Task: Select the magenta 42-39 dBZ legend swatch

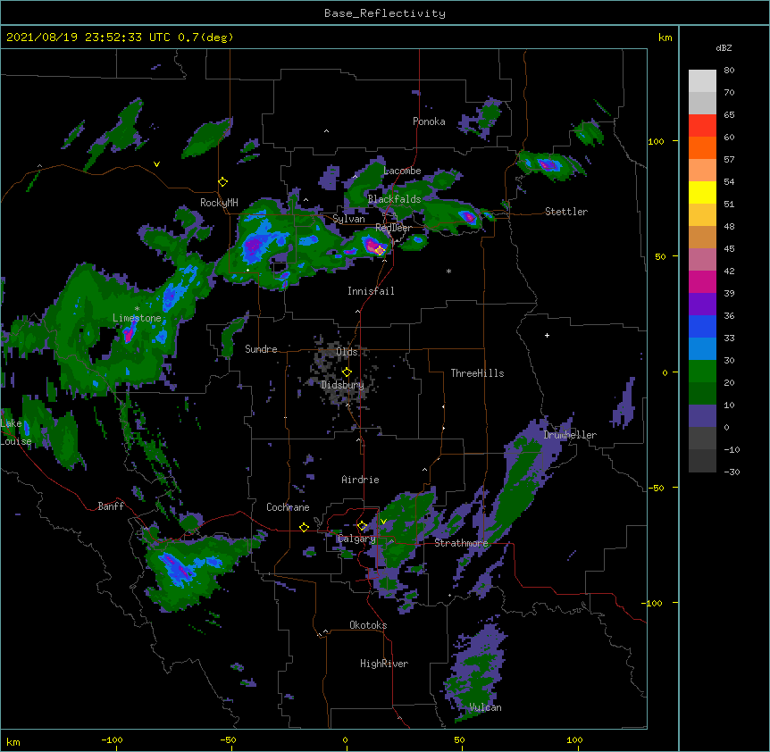Action: pyautogui.click(x=702, y=281)
